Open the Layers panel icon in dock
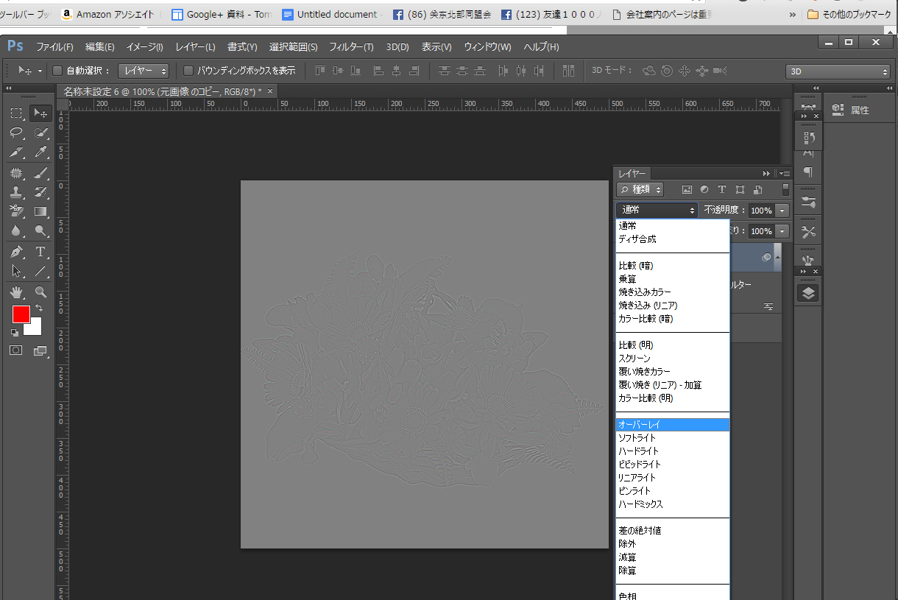The image size is (898, 600). point(809,292)
